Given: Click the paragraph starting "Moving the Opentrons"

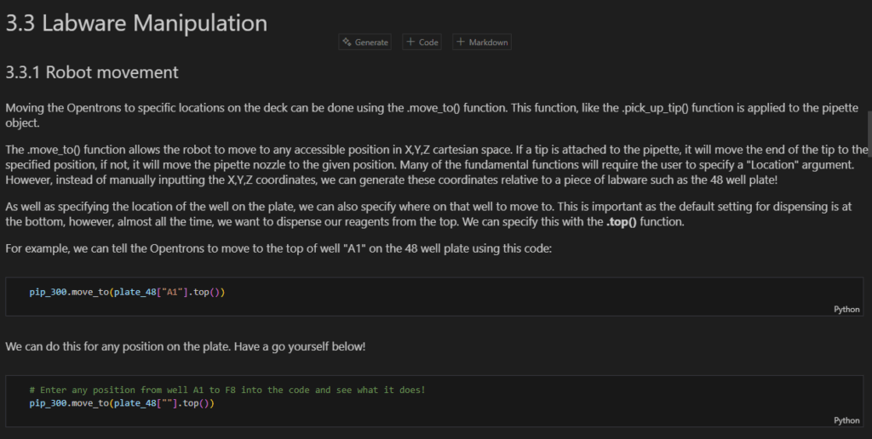Looking at the screenshot, I should tap(341, 115).
